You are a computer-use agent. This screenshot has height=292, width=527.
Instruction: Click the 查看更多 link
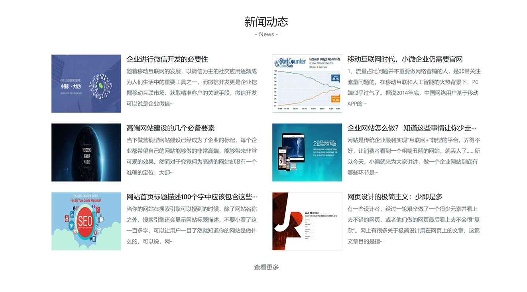266,267
